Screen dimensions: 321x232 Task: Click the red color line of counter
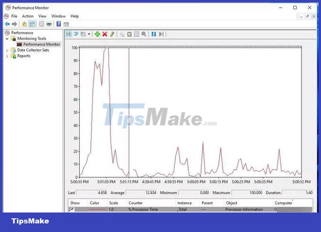click(98, 210)
